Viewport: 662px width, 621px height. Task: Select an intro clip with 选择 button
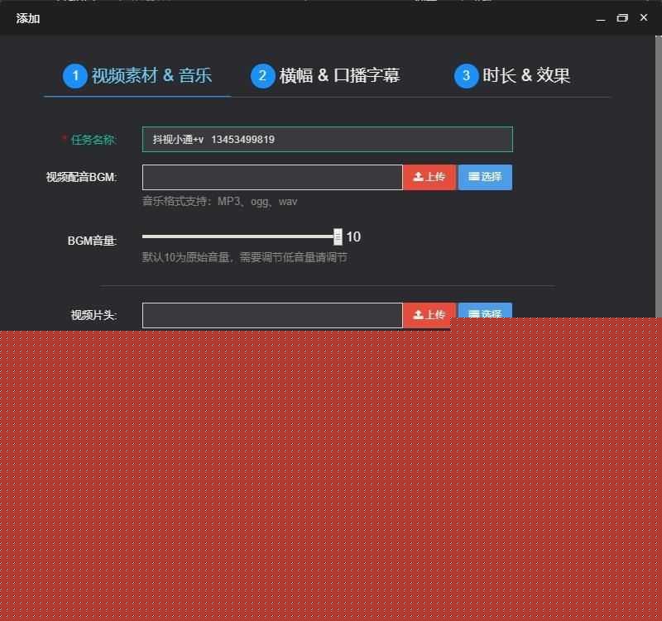pyautogui.click(x=484, y=314)
